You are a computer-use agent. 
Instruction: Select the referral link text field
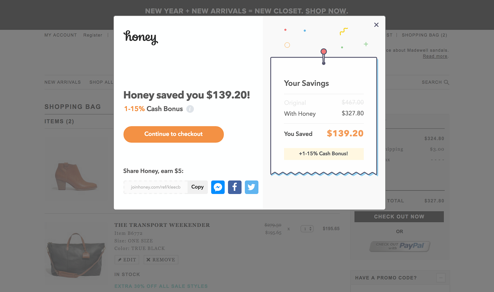(156, 187)
